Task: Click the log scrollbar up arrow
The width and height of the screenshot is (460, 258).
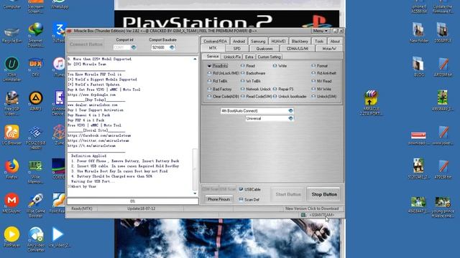Action: [195, 59]
